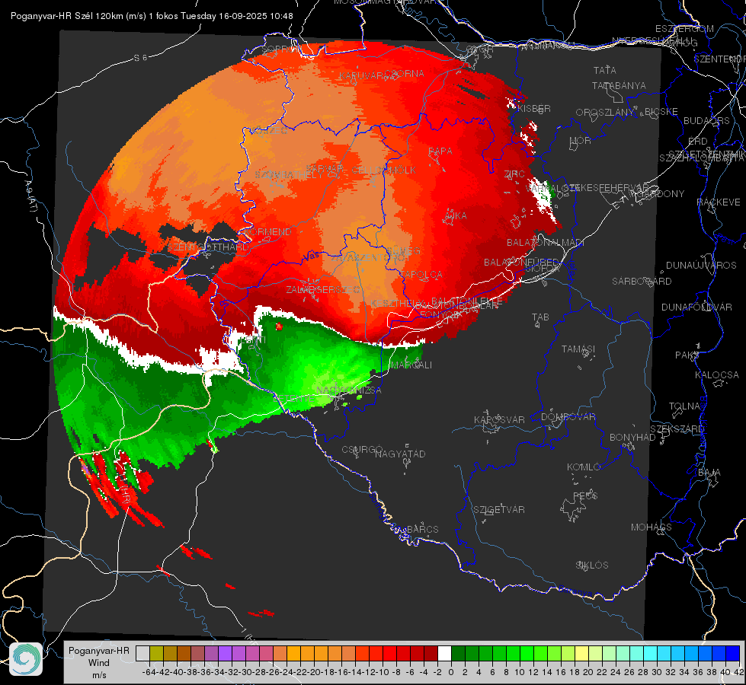Click the NAGYKANIZSA city label
The width and height of the screenshot is (746, 685).
point(349,390)
